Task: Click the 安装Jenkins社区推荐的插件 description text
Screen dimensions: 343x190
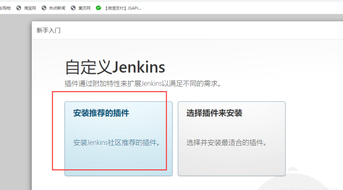Action: 117,143
